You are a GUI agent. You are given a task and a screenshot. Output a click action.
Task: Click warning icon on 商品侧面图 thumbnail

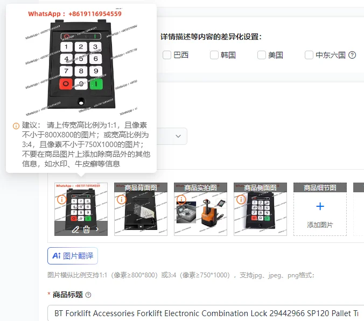click(241, 199)
